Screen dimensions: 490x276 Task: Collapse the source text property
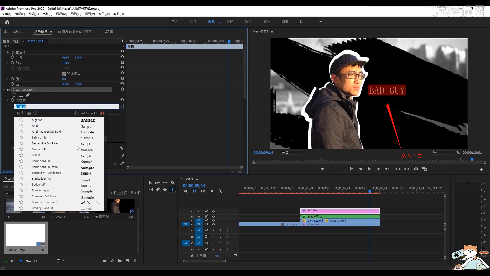(7, 100)
